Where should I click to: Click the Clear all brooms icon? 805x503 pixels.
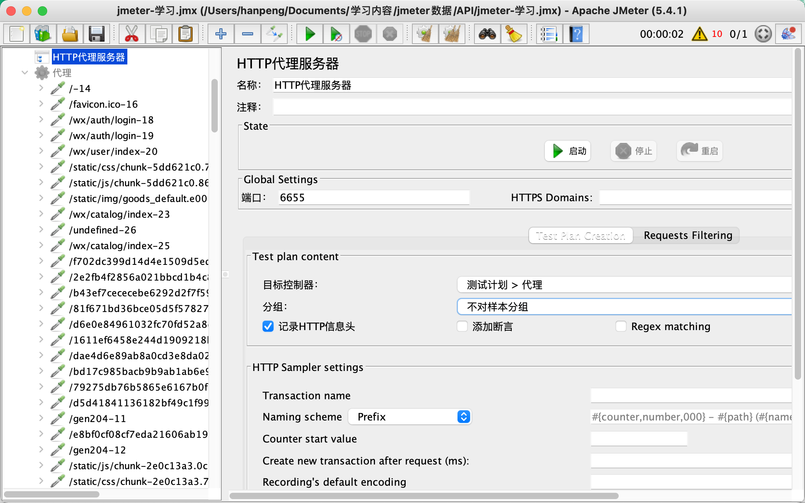pos(452,34)
